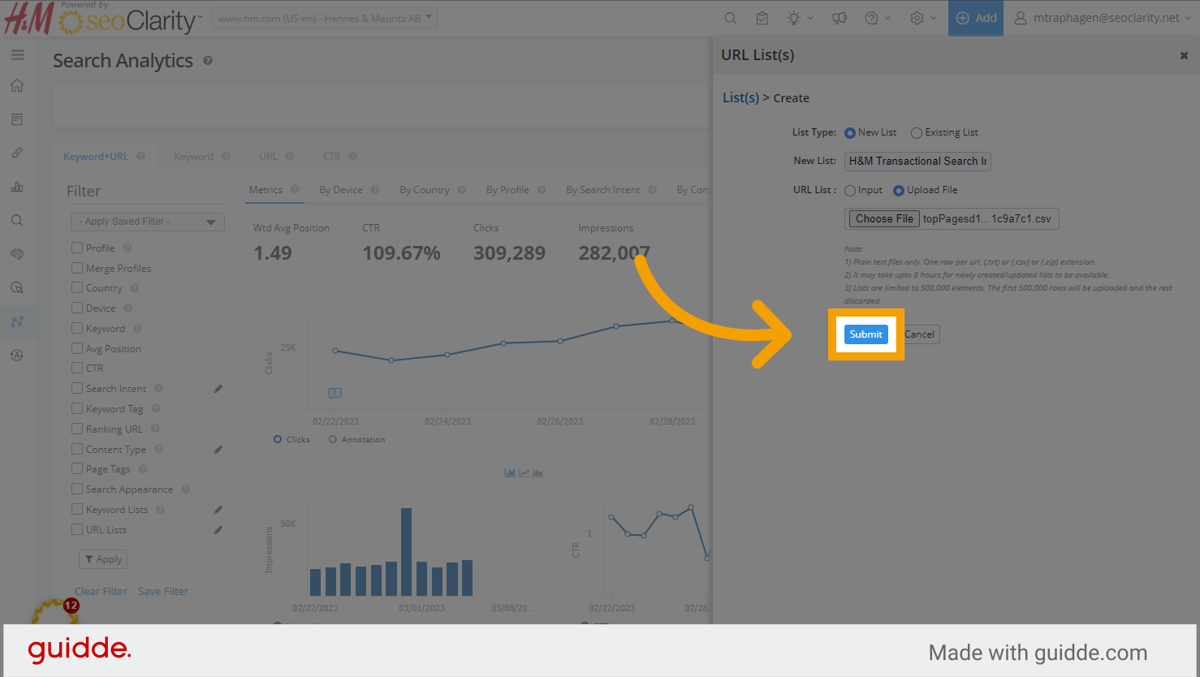The width and height of the screenshot is (1200, 677).
Task: Switch to By Country tab
Action: coord(425,190)
